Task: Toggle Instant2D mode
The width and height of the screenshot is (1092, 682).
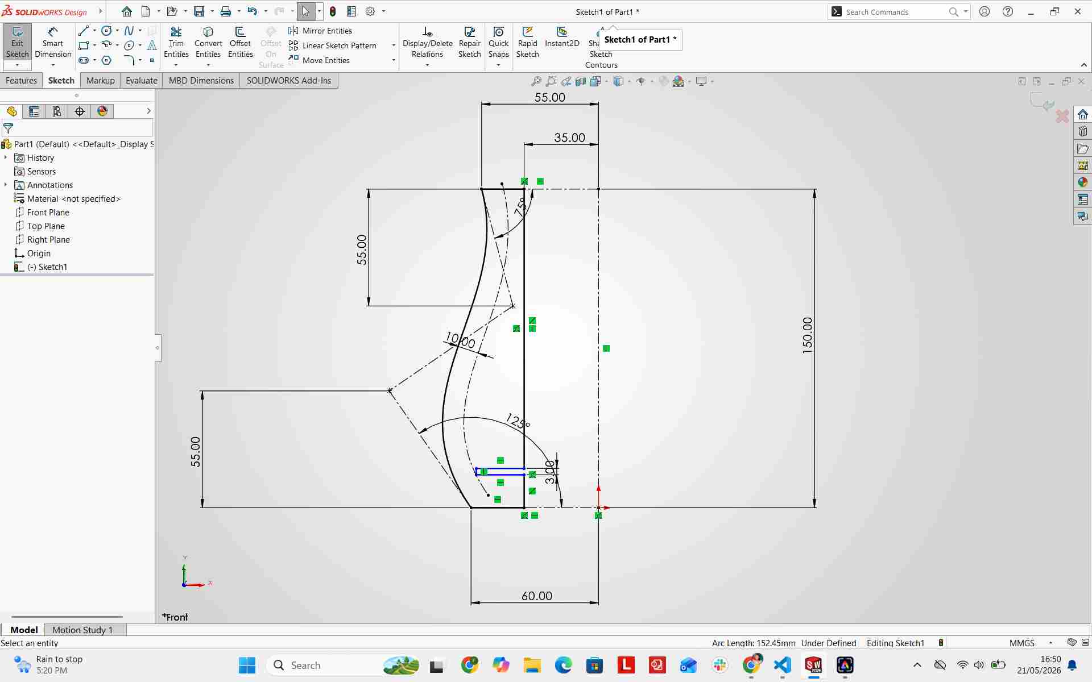Action: (x=562, y=37)
